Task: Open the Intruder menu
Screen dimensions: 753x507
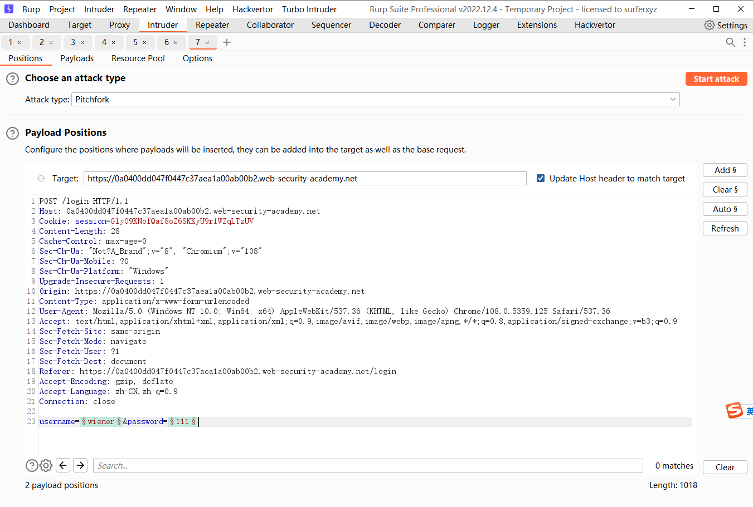Action: coord(99,9)
